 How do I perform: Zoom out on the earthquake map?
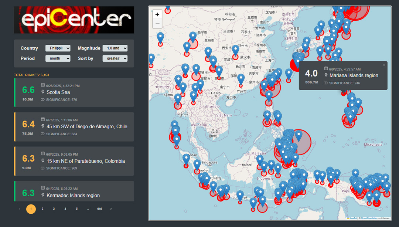tap(157, 24)
